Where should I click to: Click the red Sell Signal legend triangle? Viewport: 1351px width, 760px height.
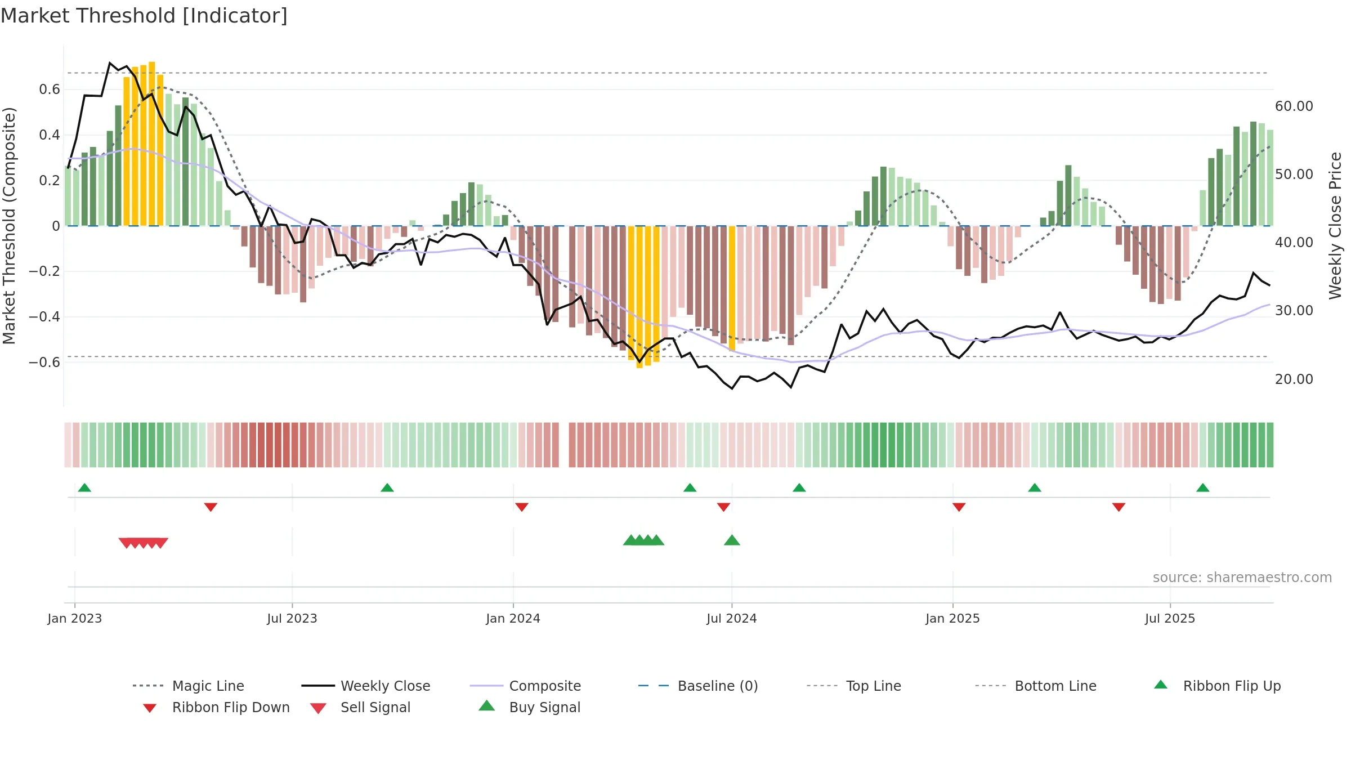pyautogui.click(x=318, y=708)
